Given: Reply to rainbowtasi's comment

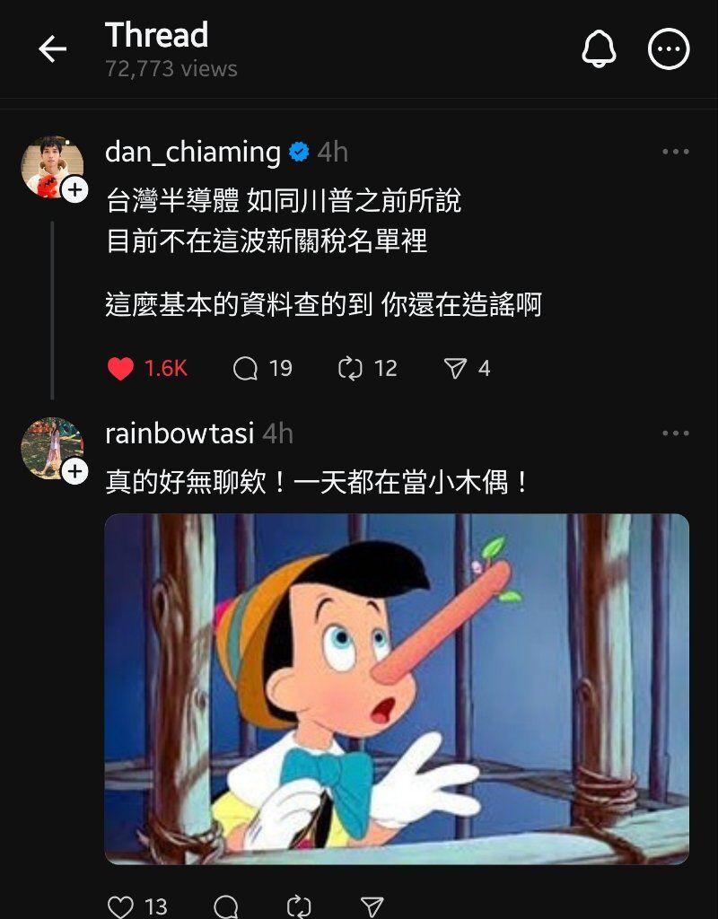Looking at the screenshot, I should coord(225,906).
